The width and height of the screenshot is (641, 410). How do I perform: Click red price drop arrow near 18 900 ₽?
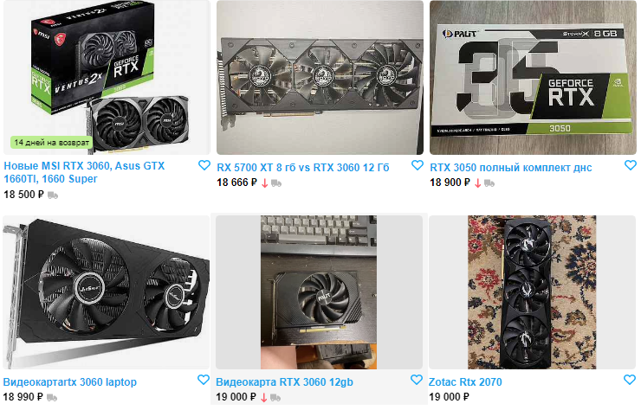point(477,183)
